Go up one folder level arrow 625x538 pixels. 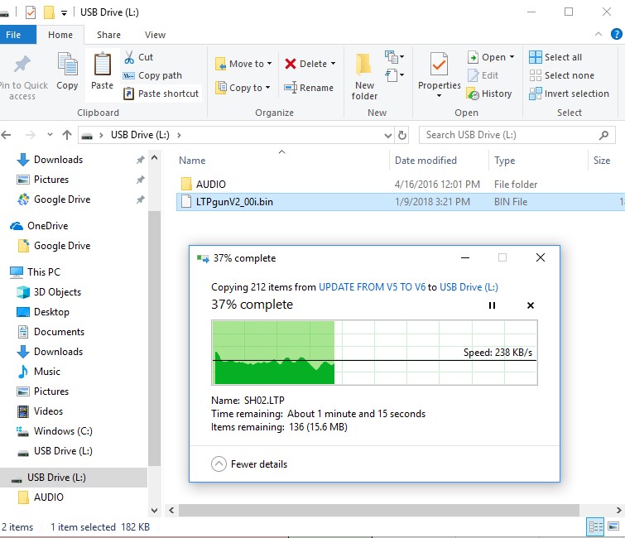point(66,135)
